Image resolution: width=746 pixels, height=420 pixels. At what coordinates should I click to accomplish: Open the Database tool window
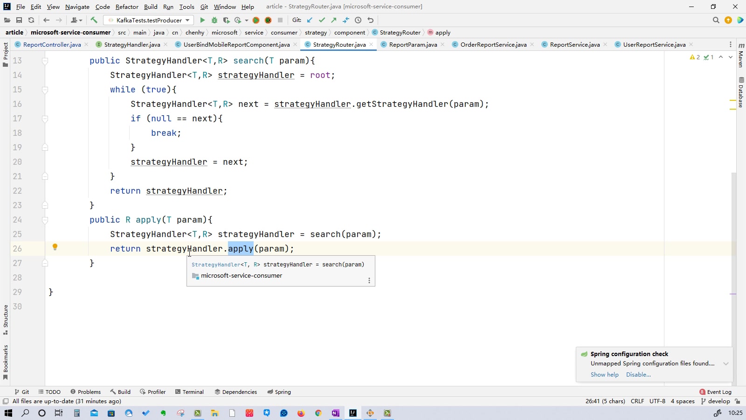[x=741, y=92]
